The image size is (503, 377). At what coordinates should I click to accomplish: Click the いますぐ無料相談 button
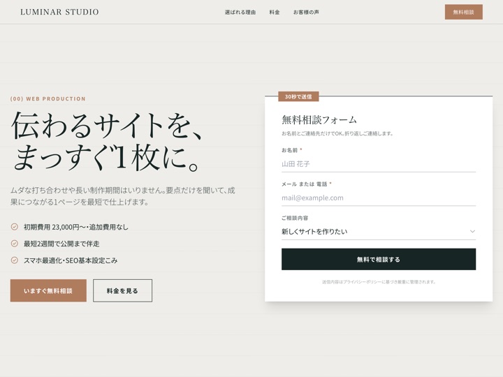(x=48, y=290)
